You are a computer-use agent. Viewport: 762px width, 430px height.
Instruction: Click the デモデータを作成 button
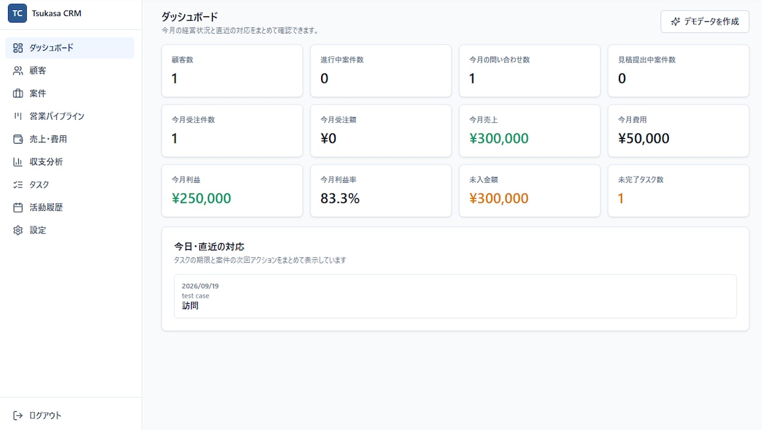(705, 22)
